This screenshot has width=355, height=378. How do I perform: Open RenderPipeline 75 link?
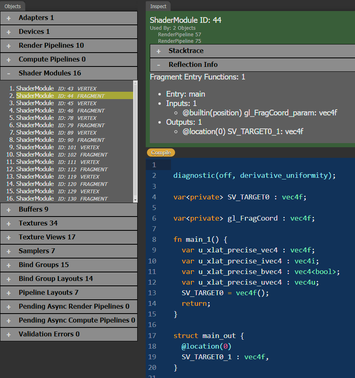tap(180, 41)
